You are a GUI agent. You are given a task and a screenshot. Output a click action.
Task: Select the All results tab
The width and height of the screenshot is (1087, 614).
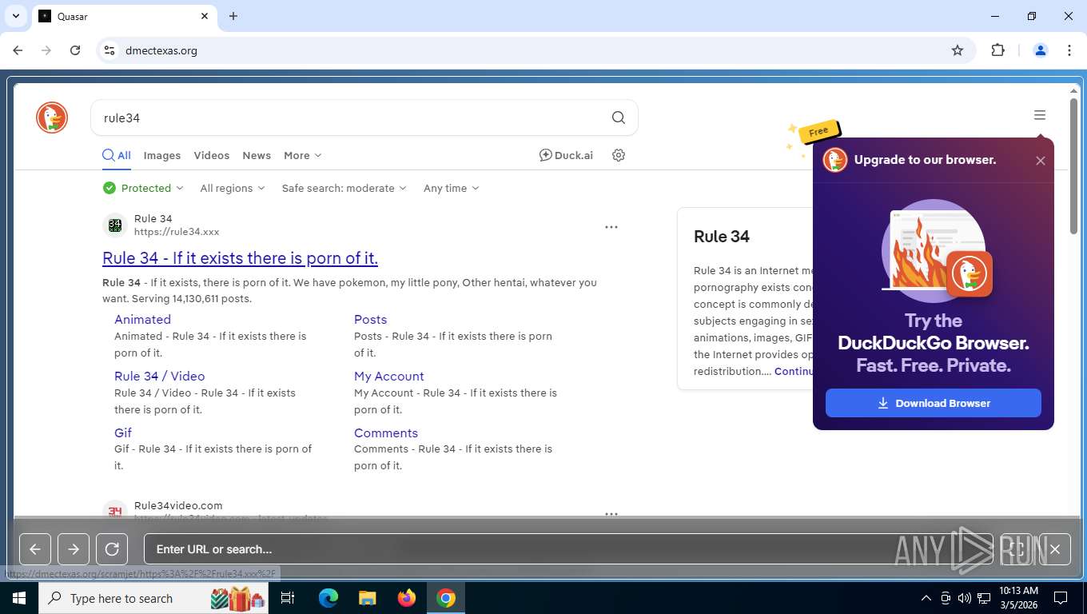click(x=117, y=155)
